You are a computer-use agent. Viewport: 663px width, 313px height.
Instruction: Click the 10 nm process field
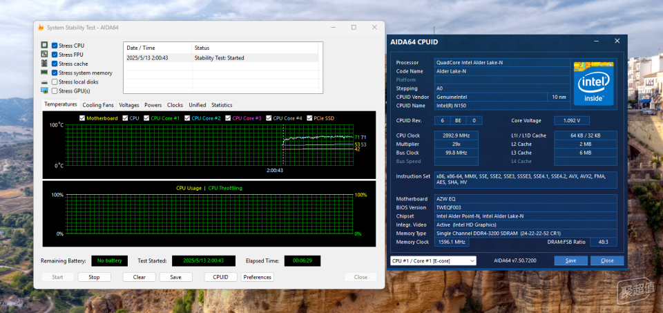(x=558, y=97)
